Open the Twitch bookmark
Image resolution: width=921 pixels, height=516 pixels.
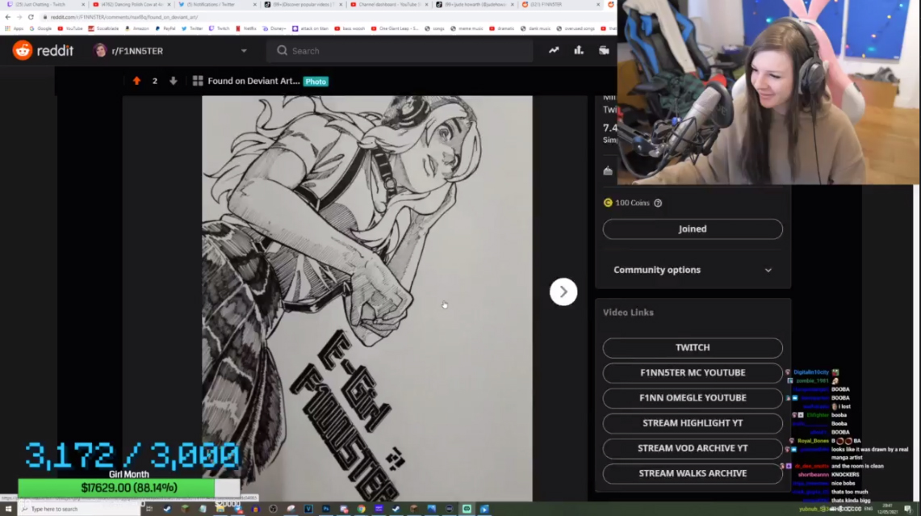pyautogui.click(x=220, y=28)
